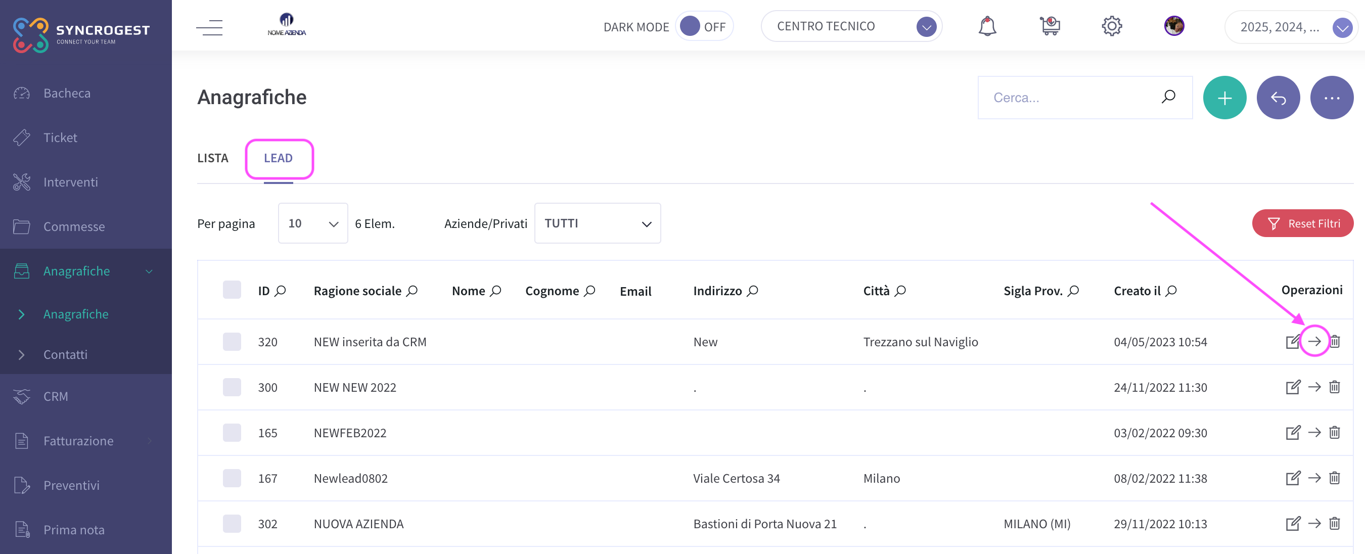The image size is (1365, 554).
Task: Click the green plus add button
Action: pos(1224,98)
